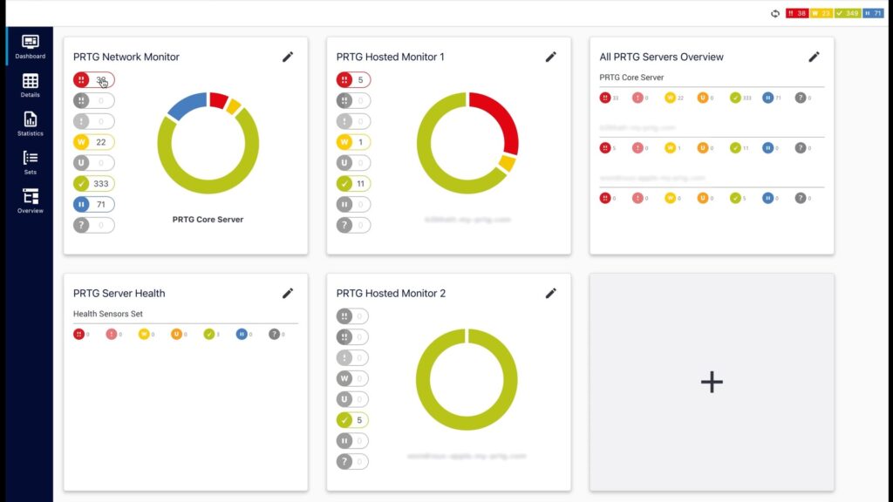The height and width of the screenshot is (502, 893).
Task: Toggle the Down 5 filter in Hosted Monitor 1
Action: coord(353,80)
